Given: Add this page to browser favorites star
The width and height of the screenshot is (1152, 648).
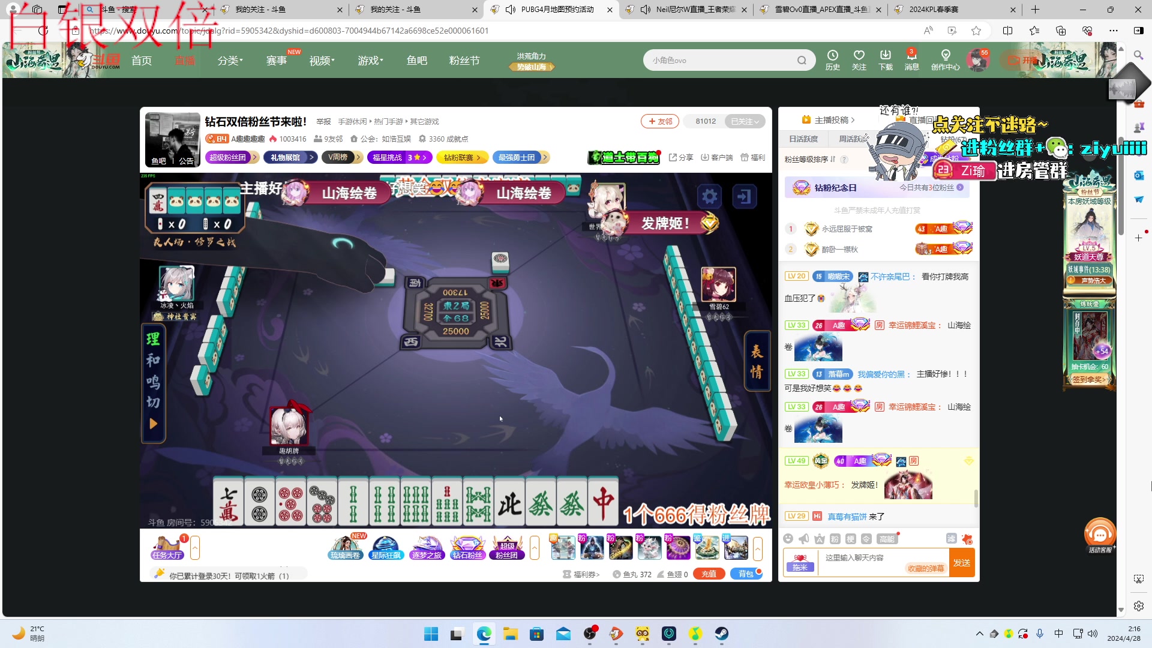Looking at the screenshot, I should click(976, 31).
